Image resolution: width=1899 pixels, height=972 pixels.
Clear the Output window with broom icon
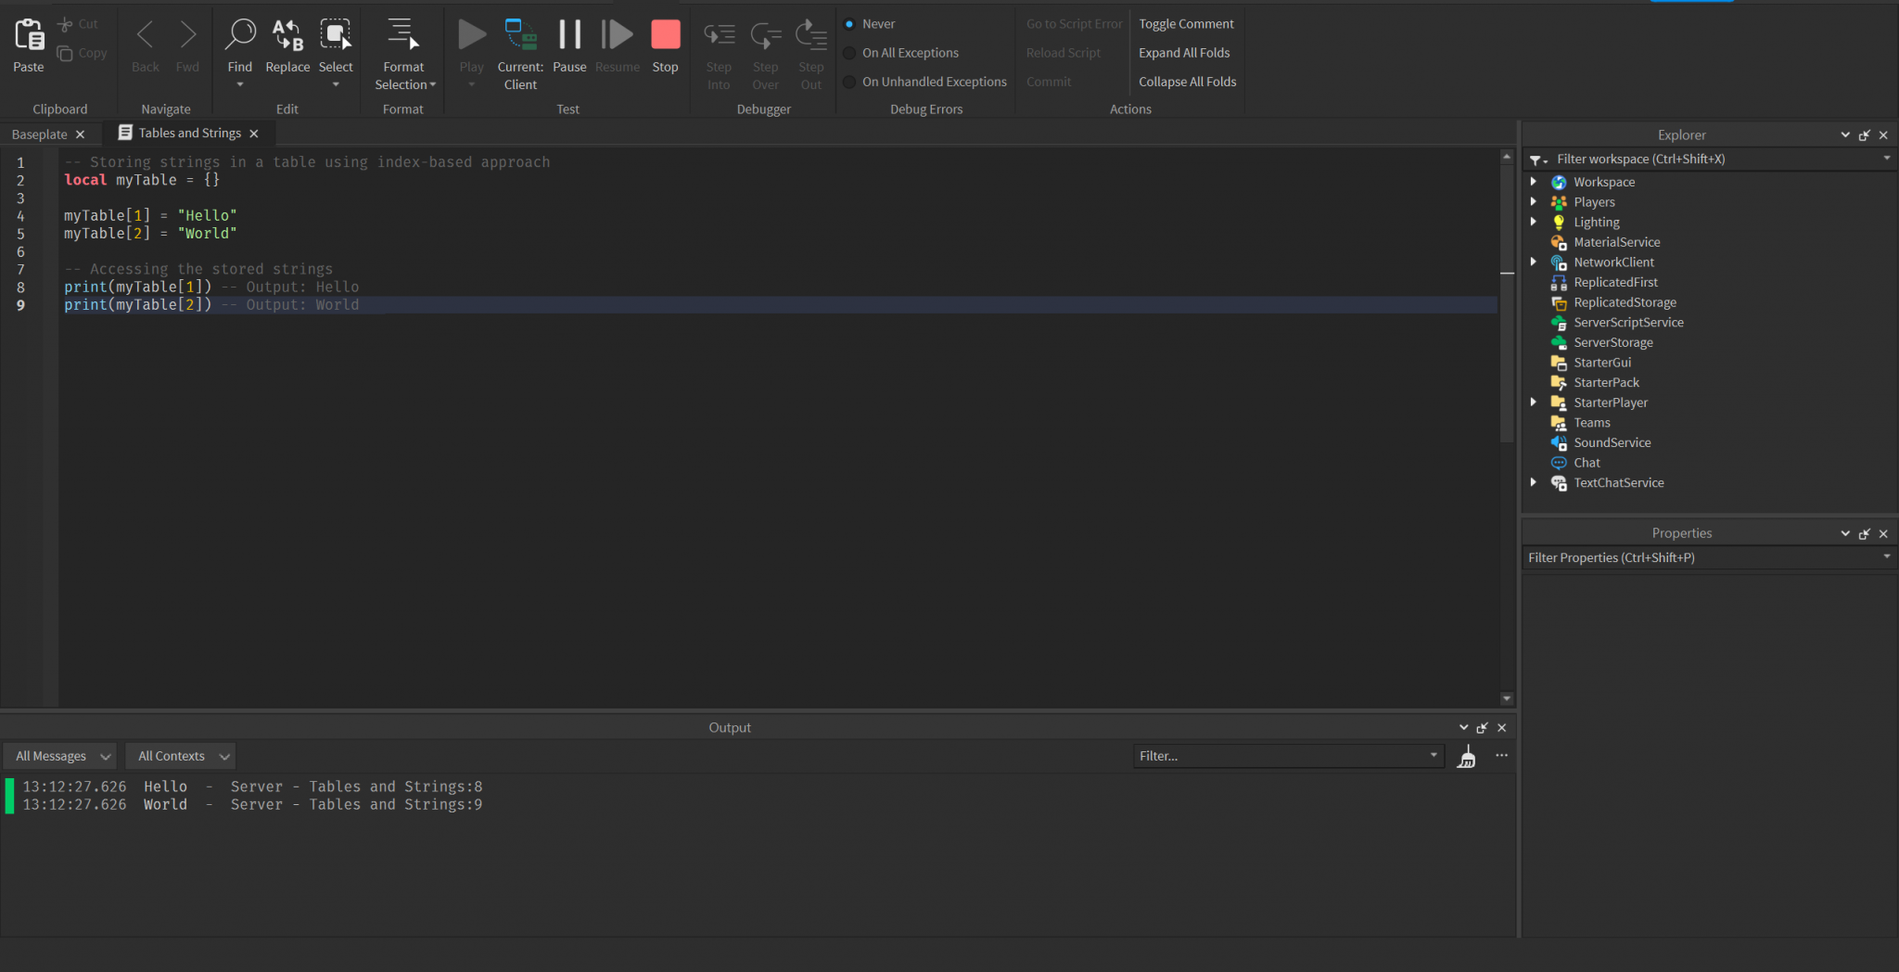[x=1467, y=757]
